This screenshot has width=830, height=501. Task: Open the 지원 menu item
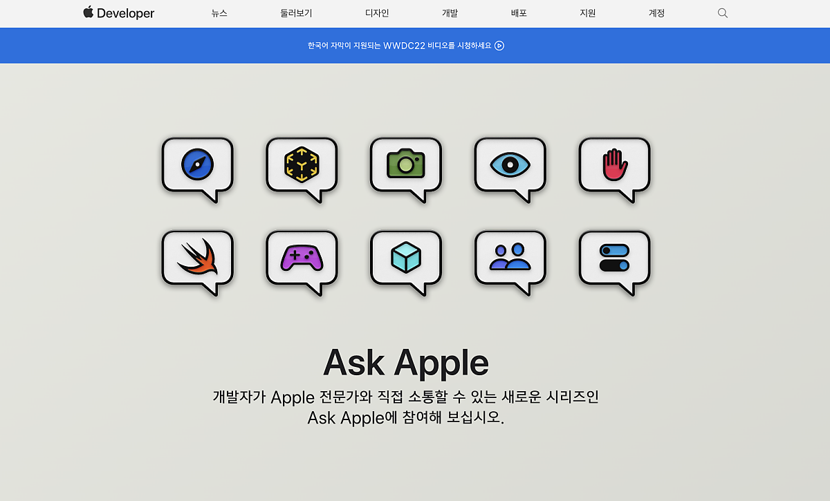[587, 13]
